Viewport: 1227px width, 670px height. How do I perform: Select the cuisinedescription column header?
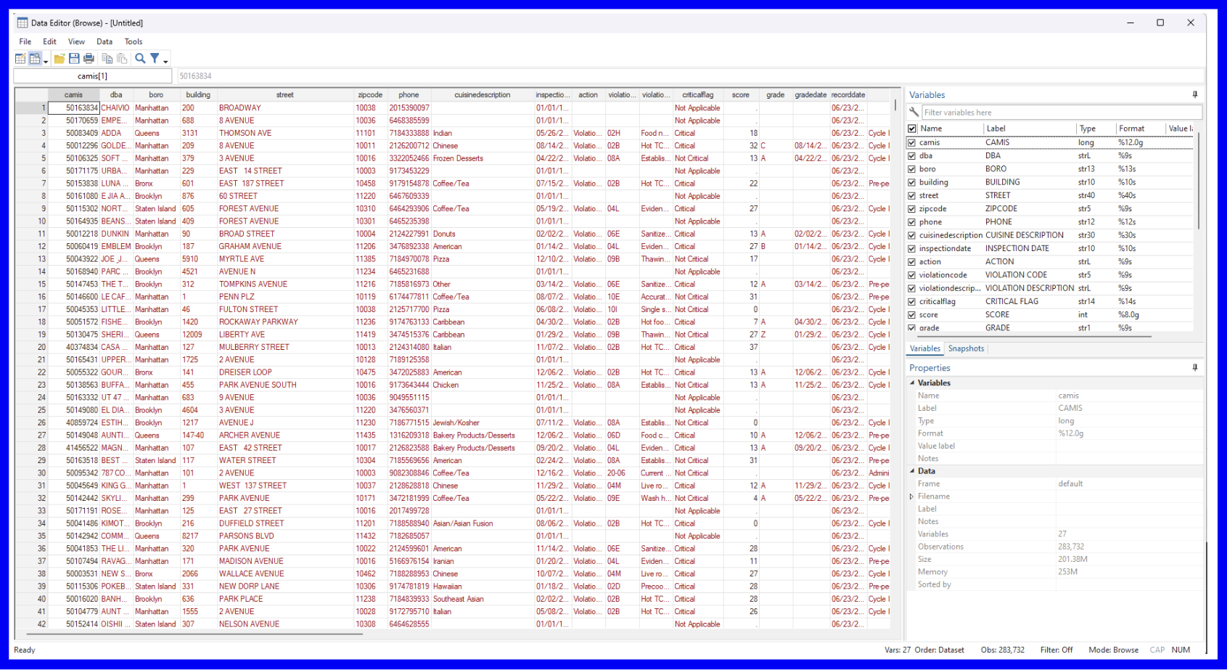483,95
